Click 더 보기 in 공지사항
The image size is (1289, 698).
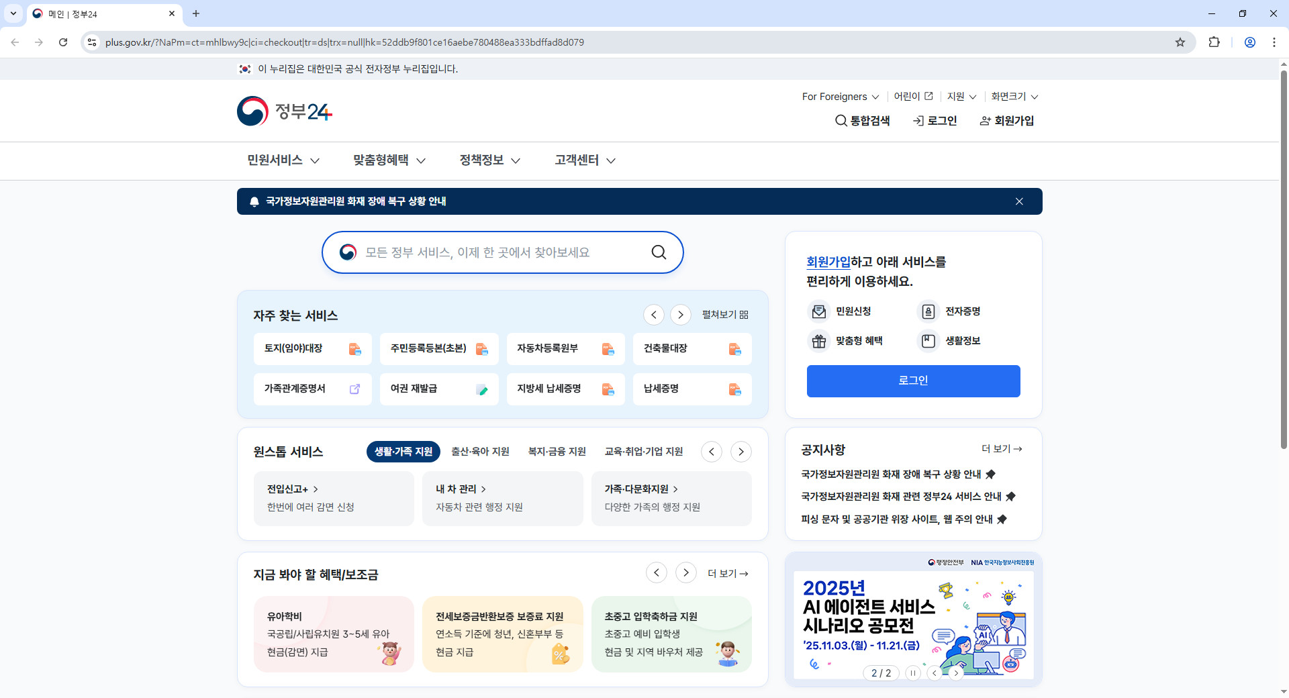[x=1002, y=449]
